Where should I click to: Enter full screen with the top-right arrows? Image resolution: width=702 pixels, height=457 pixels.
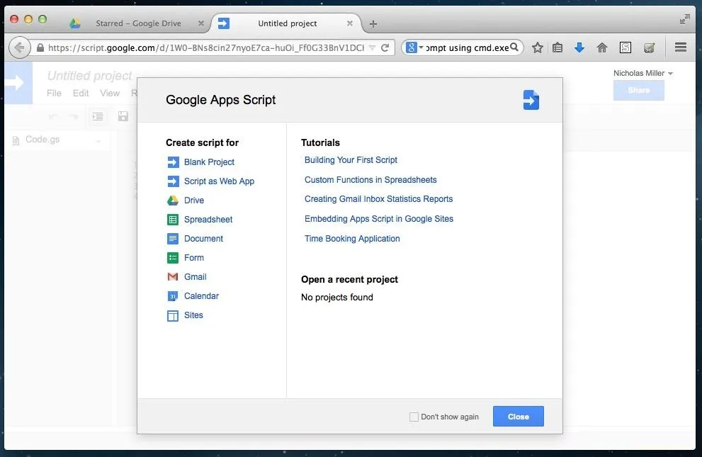pos(684,19)
